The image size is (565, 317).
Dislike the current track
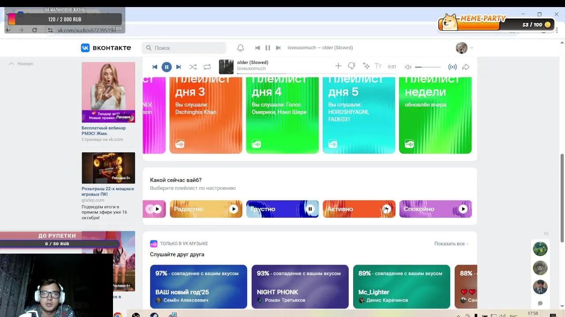[x=351, y=66]
